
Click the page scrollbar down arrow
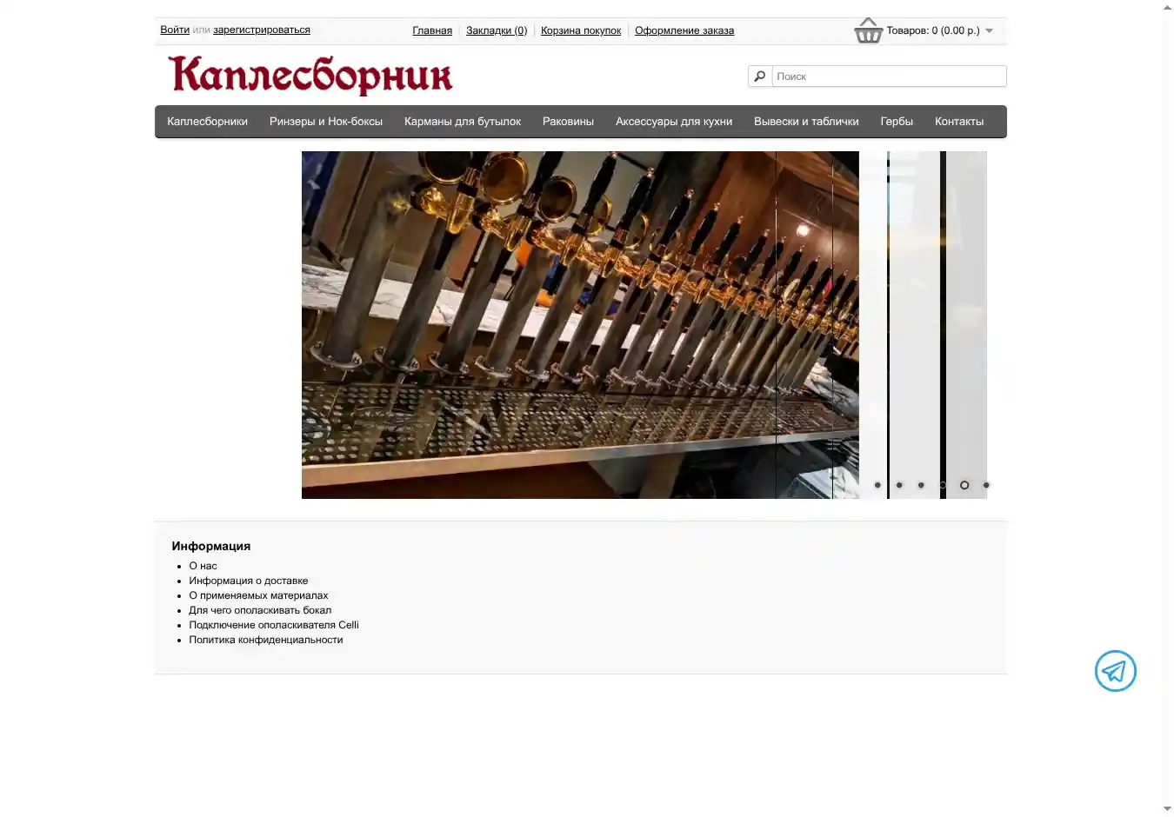point(1167,809)
